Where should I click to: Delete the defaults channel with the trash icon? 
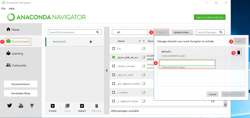[239, 53]
